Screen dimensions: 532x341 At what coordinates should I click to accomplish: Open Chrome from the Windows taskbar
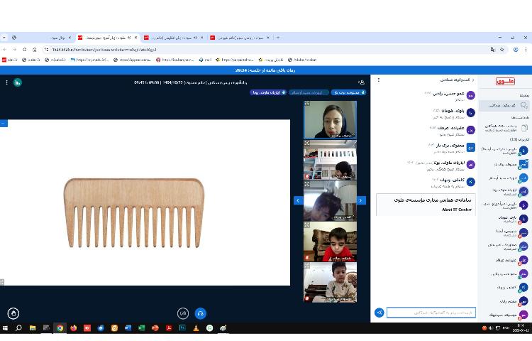pyautogui.click(x=60, y=328)
